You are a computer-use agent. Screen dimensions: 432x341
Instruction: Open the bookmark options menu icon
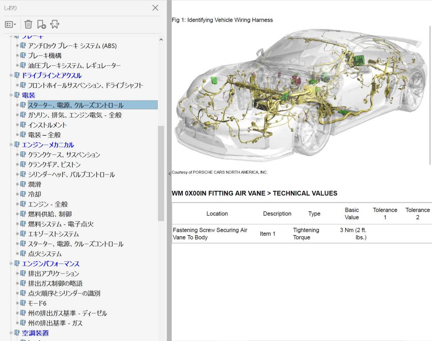coord(10,24)
